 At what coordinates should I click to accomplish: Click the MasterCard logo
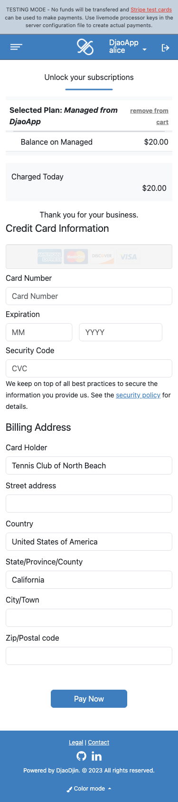pyautogui.click(x=75, y=257)
